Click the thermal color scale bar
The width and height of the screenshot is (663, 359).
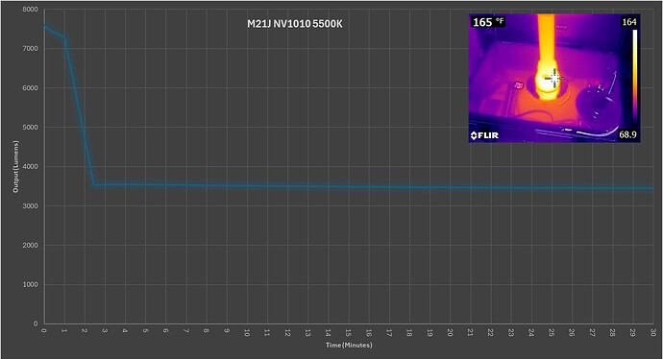click(635, 78)
